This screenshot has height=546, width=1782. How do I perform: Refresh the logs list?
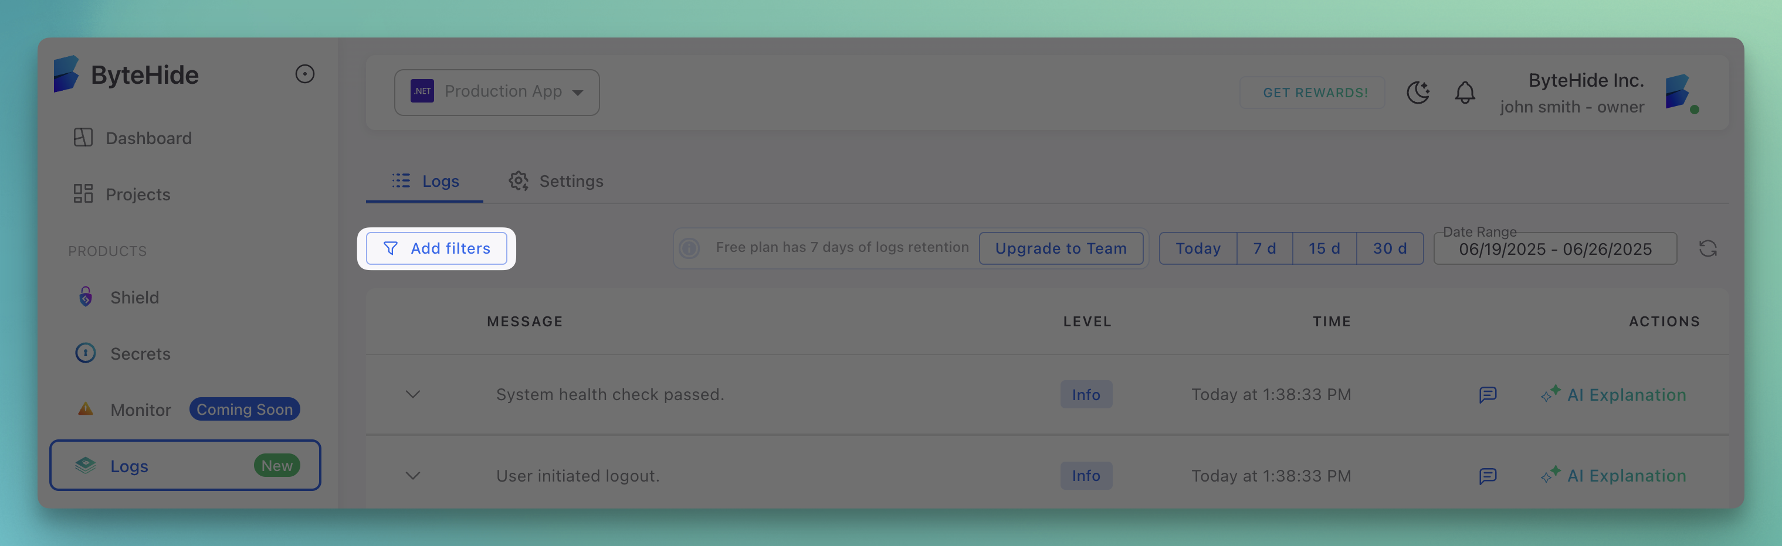click(1709, 248)
